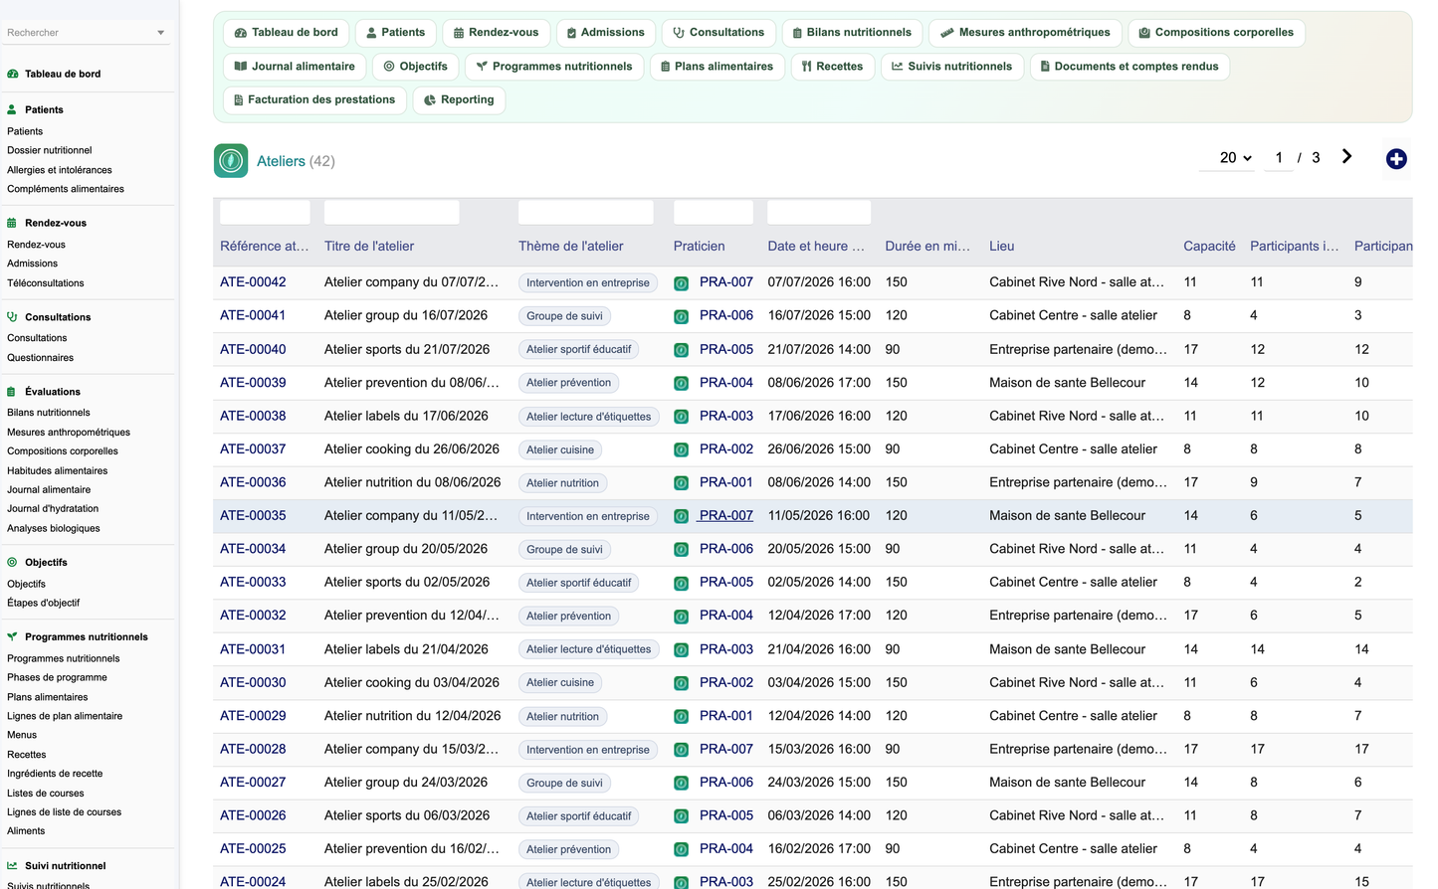Open Allergies et intolérances in sidebar
1438x889 pixels.
click(60, 170)
